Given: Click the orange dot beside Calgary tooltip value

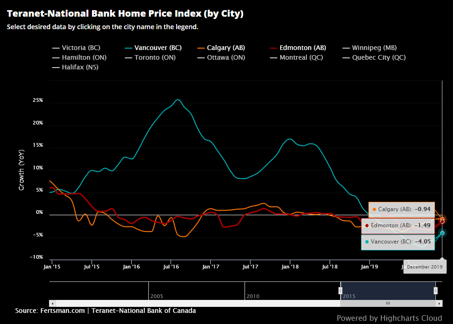Looking at the screenshot, I should click(x=374, y=210).
